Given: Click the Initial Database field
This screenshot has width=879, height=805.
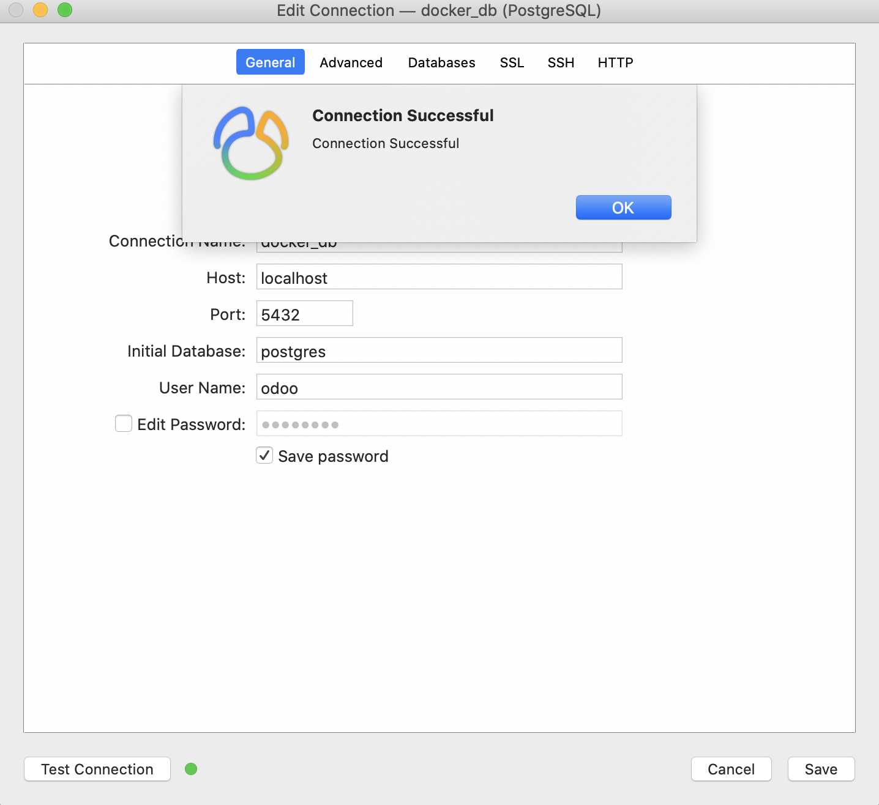Looking at the screenshot, I should (x=439, y=351).
